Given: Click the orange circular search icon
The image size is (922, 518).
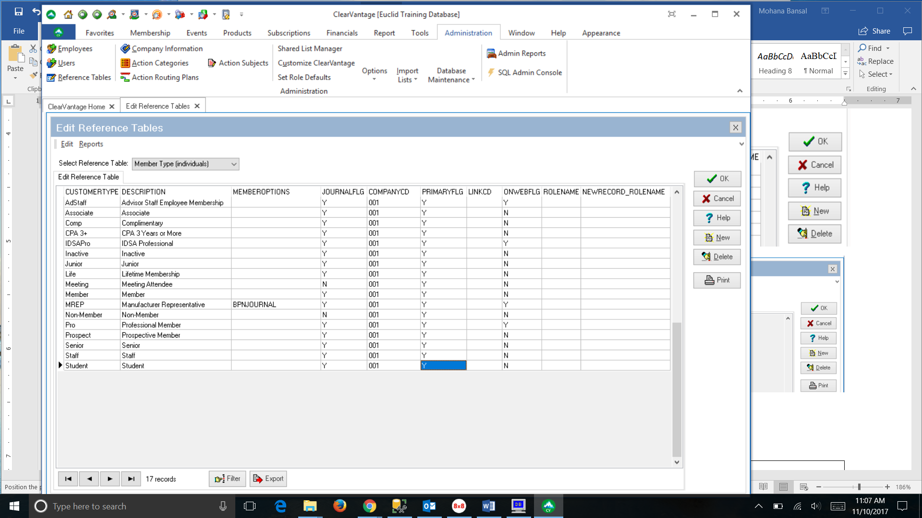Looking at the screenshot, I should point(157,14).
